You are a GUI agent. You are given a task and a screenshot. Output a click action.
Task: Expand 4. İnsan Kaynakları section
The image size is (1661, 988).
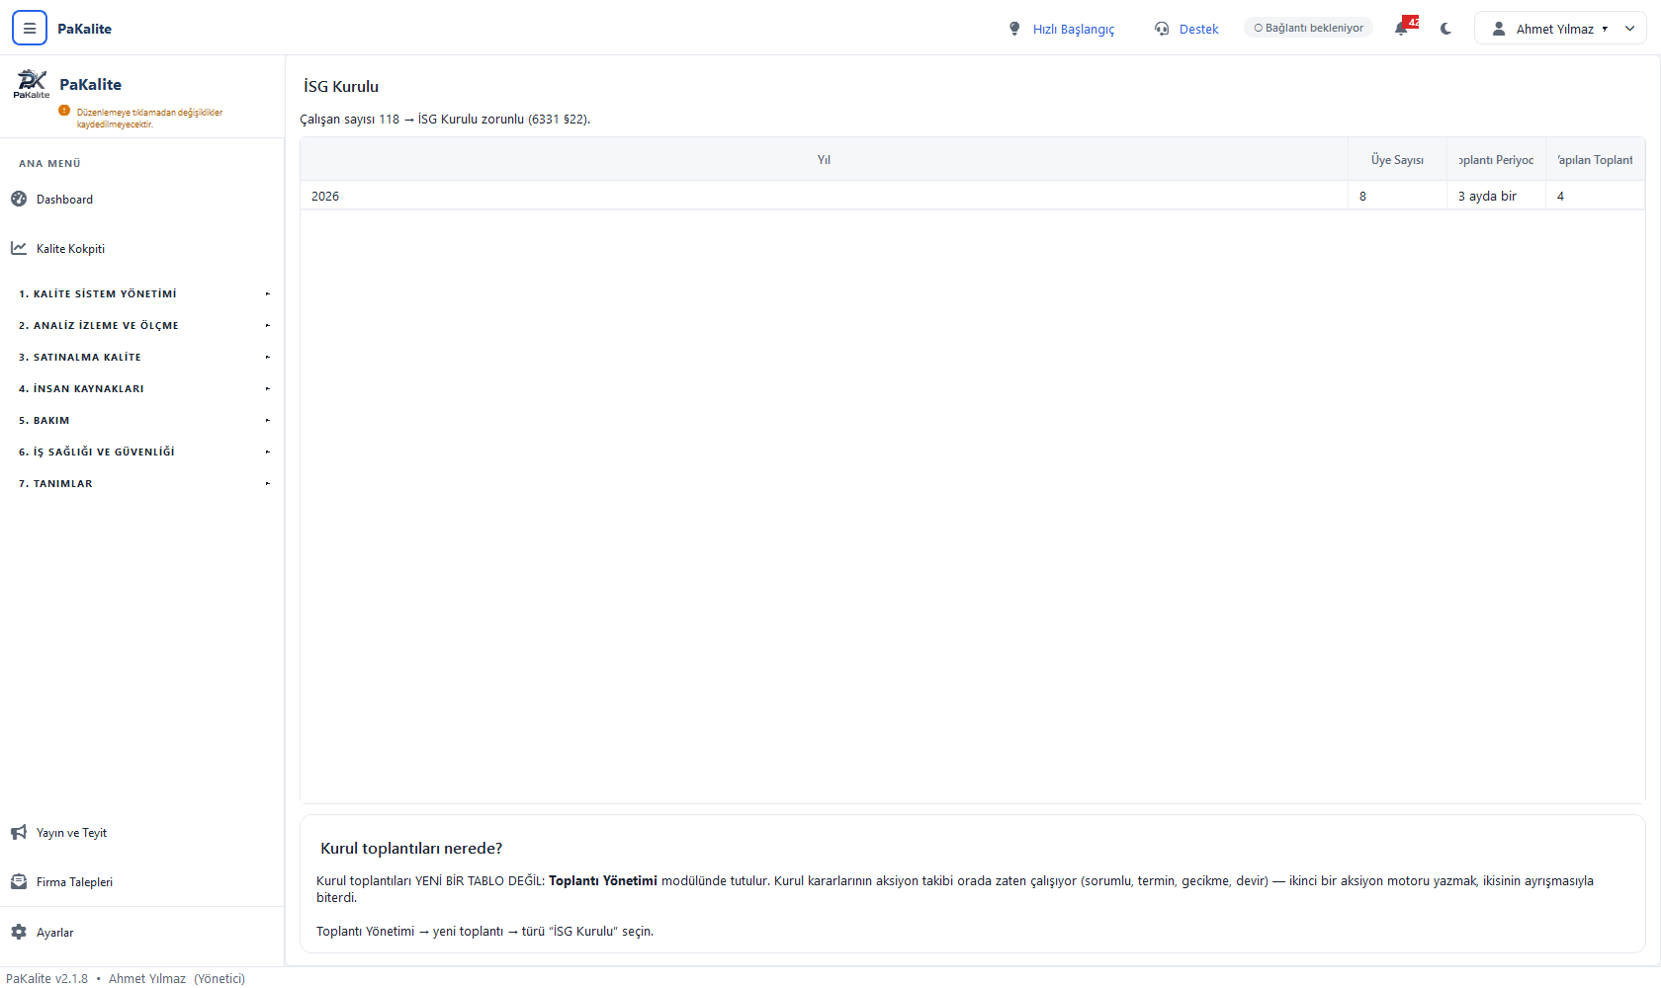(x=142, y=388)
